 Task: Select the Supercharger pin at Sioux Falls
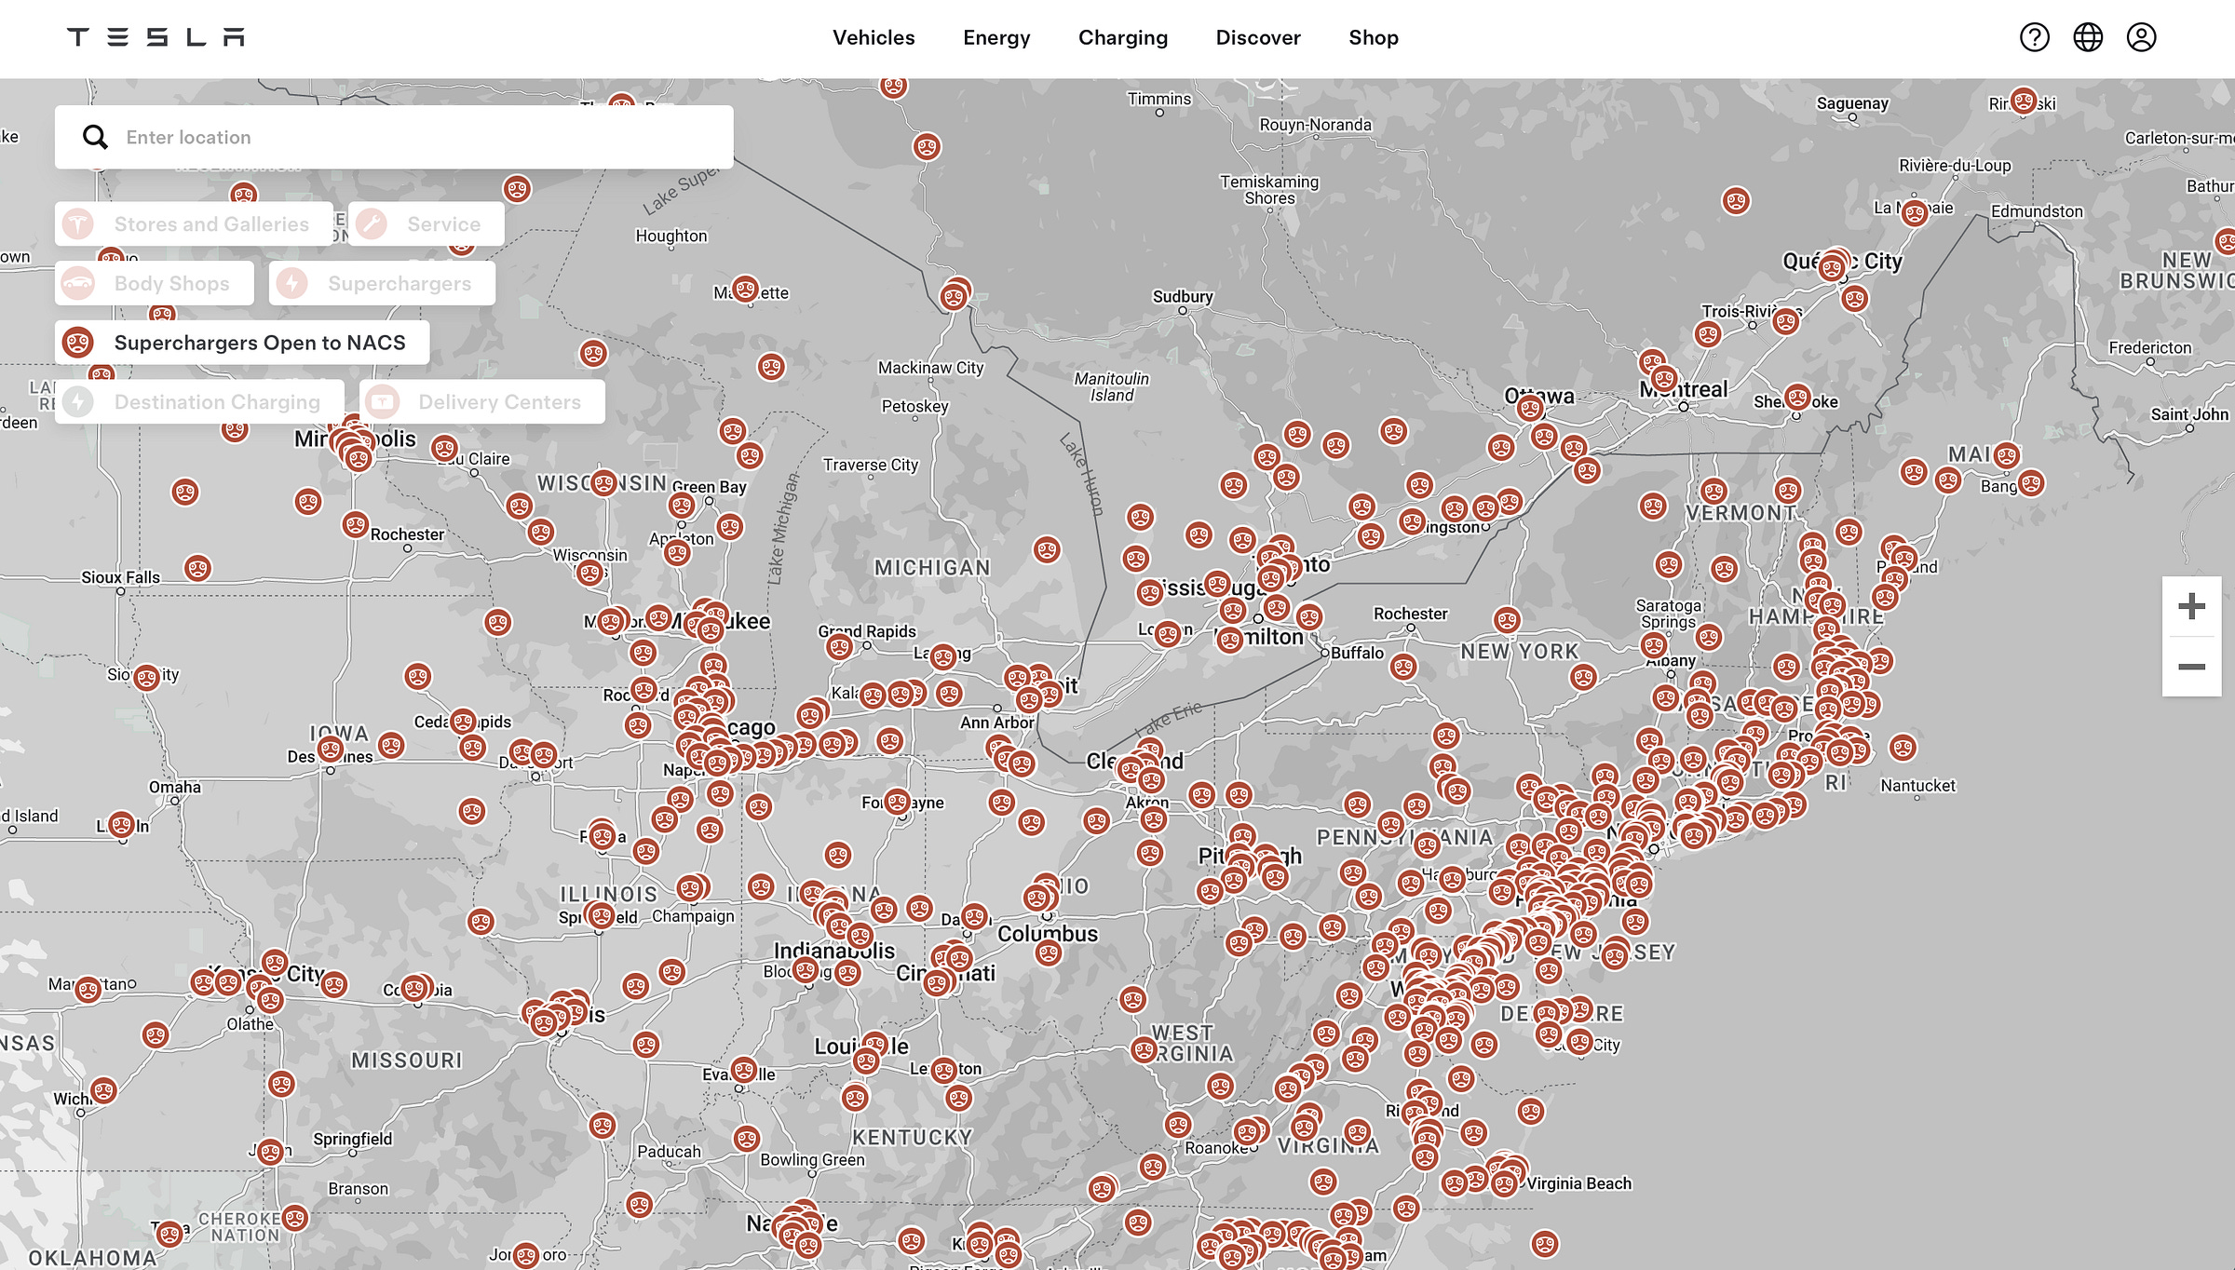[x=197, y=567]
